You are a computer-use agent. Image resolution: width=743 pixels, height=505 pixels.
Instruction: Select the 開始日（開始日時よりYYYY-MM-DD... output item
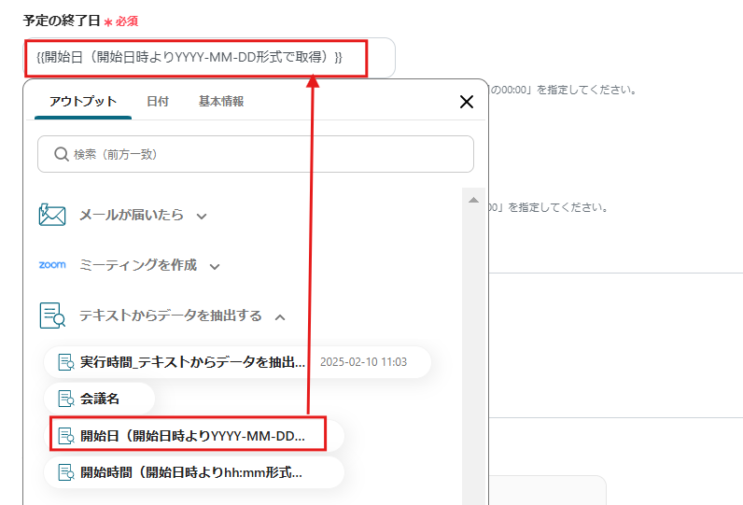194,435
